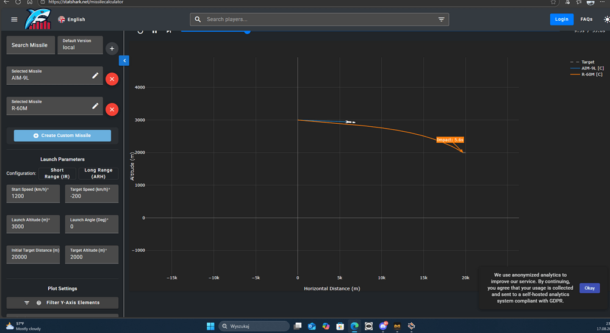
Task: Go to the browser home page
Action: pos(29,2)
